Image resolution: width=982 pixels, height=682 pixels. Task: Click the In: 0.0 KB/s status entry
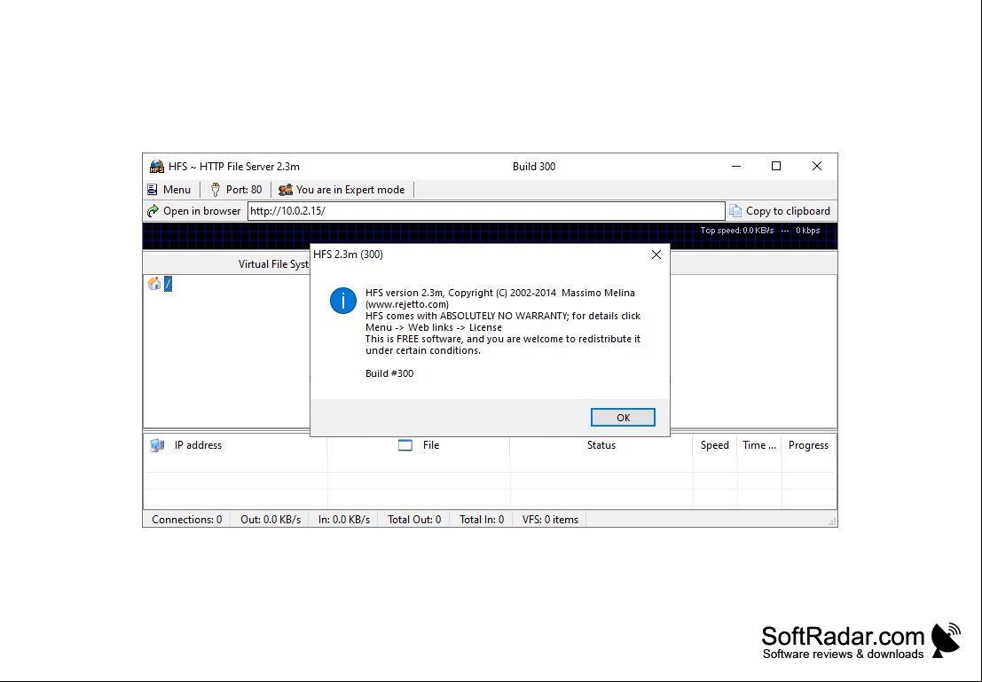tap(344, 520)
